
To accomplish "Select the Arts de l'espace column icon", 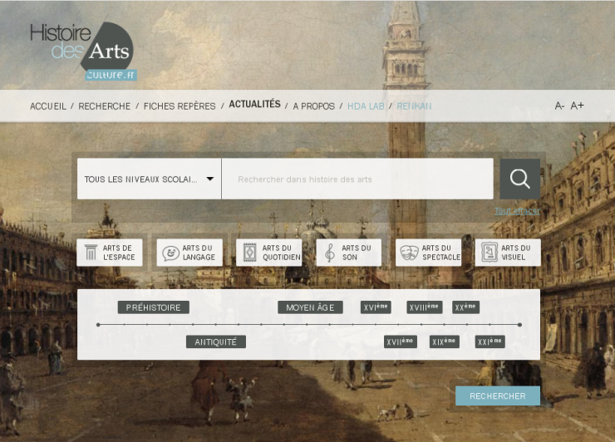I will (x=91, y=253).
